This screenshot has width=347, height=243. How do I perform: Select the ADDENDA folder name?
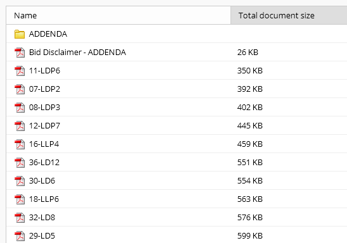(x=47, y=34)
